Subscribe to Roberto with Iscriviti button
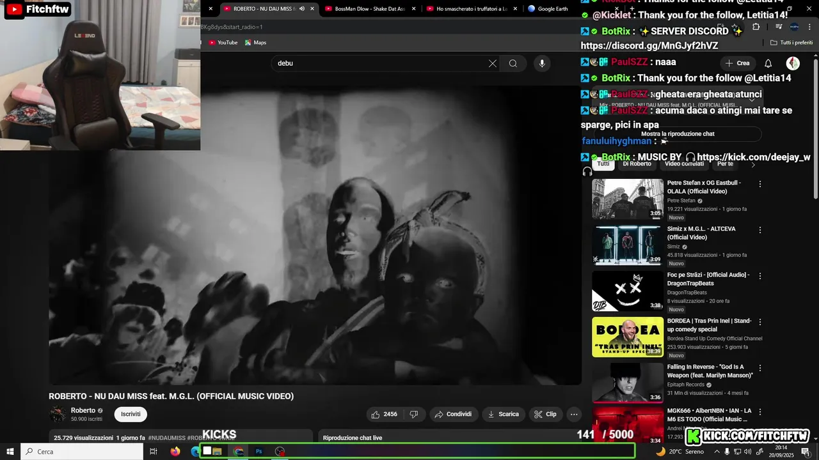819x460 pixels. point(131,414)
